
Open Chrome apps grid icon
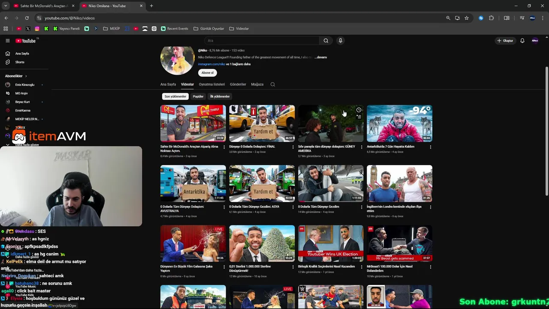tap(6, 29)
